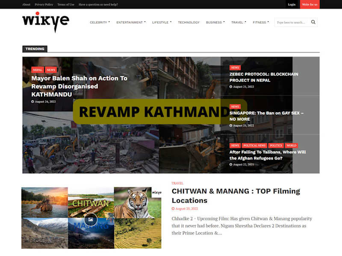Click the TRAVEL category label above Chitwan article
Viewport: 342px width, 256px height.
pos(177,183)
